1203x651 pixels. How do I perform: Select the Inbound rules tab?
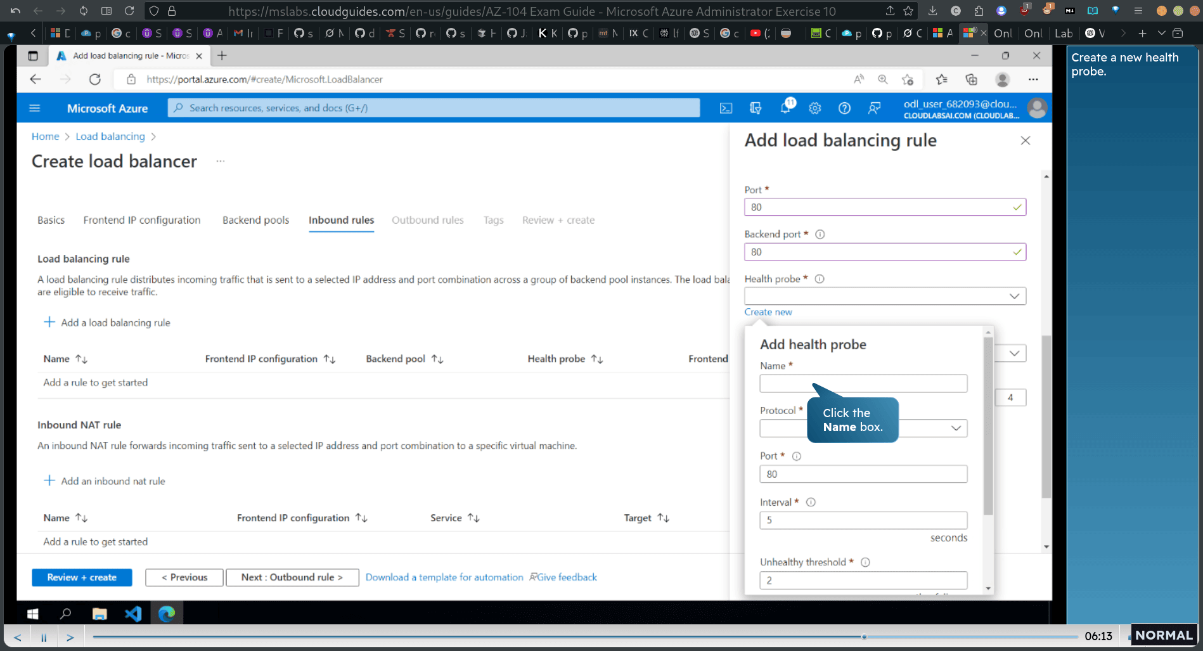341,220
